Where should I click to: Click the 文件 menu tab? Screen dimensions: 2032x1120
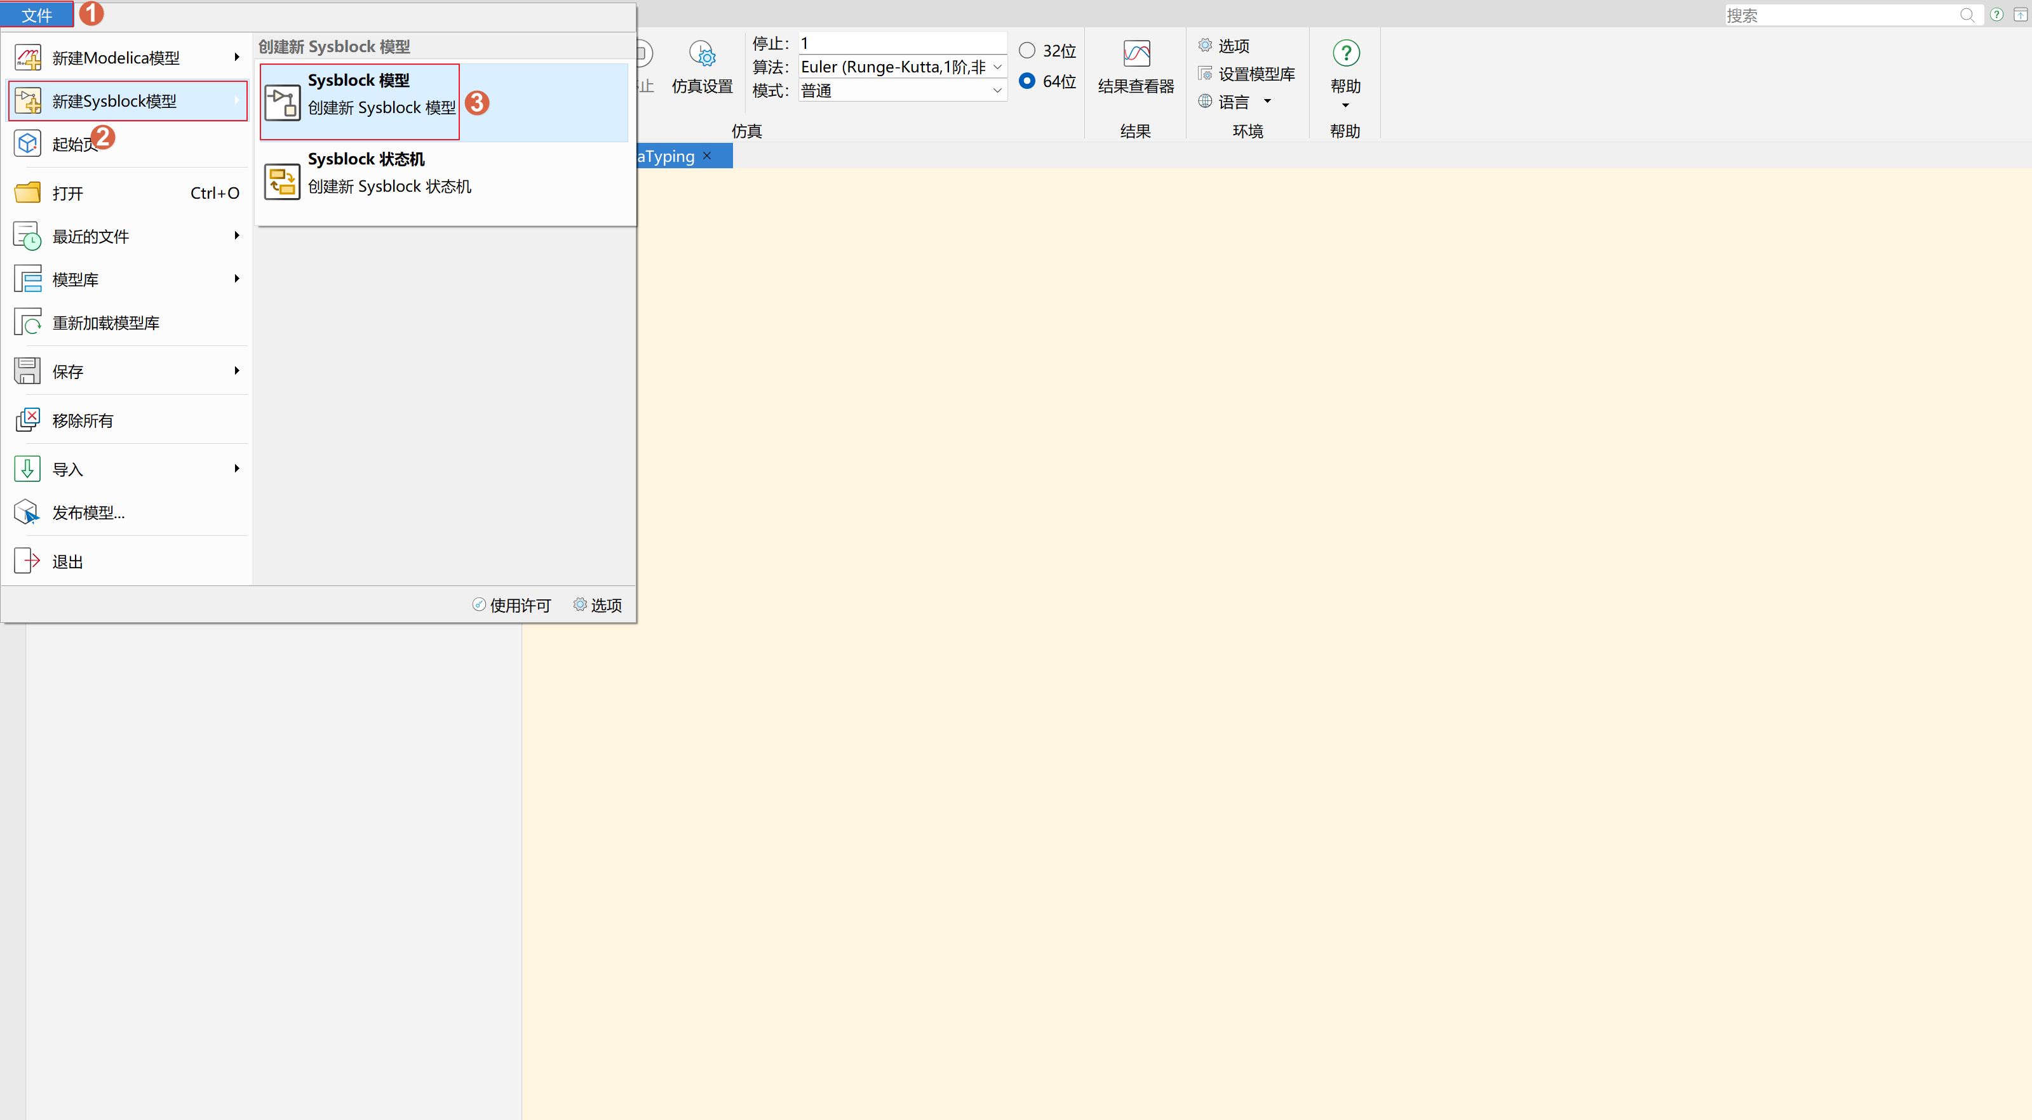tap(36, 15)
